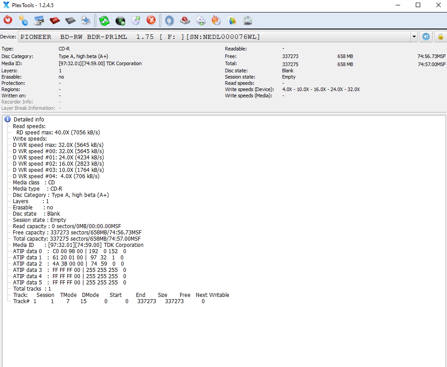Viewport: 447px width, 367px height.
Task: Open the blue disc info icon
Action: point(170,20)
